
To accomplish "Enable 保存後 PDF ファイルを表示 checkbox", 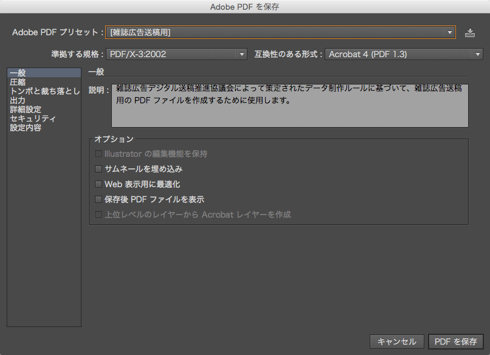I will 98,199.
